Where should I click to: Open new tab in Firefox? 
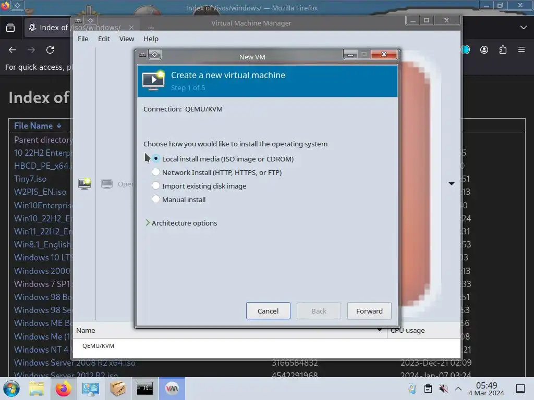coord(151,28)
